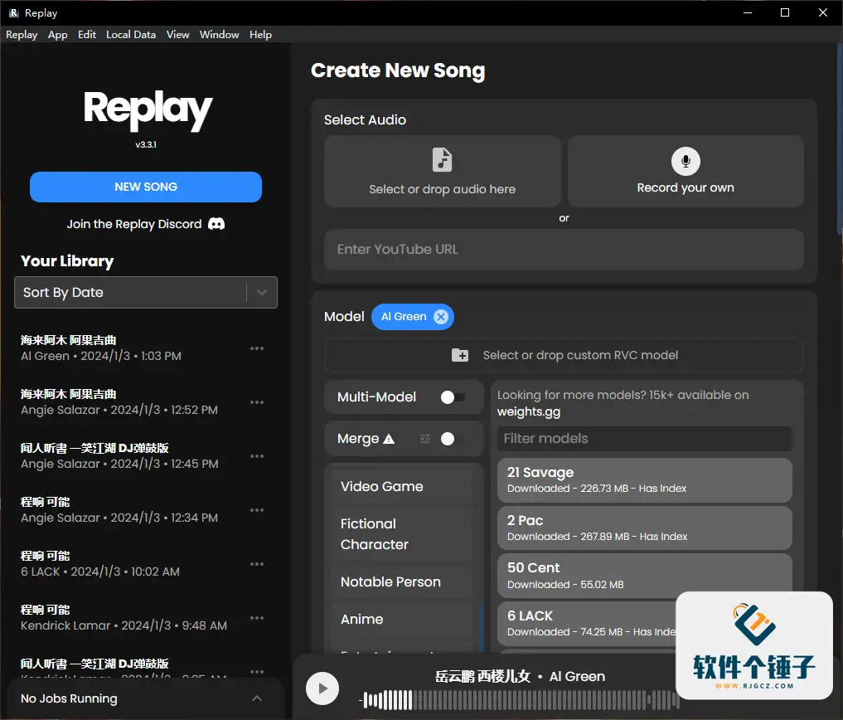This screenshot has width=843, height=720.
Task: Choose the 21 Savage model
Action: (x=645, y=480)
